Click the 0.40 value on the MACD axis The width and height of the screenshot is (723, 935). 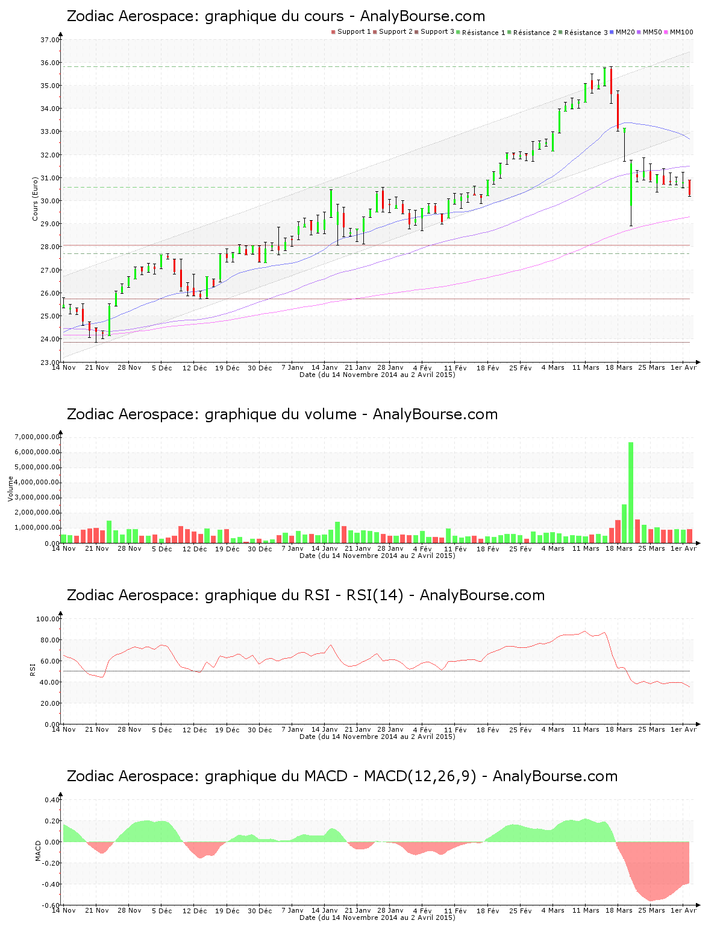coord(52,800)
